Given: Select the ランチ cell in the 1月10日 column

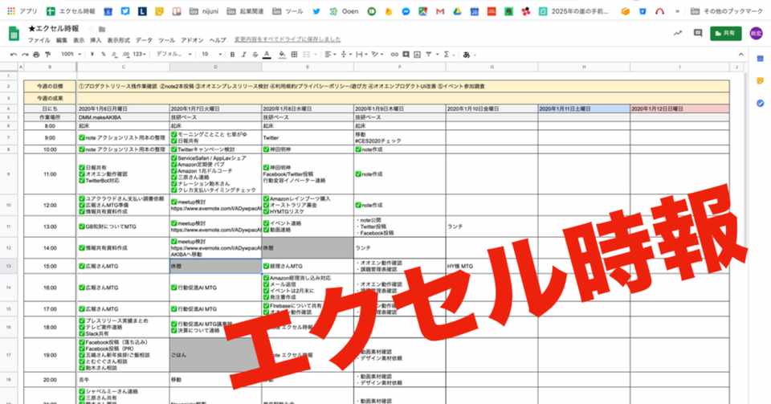Looking at the screenshot, I should 492,226.
